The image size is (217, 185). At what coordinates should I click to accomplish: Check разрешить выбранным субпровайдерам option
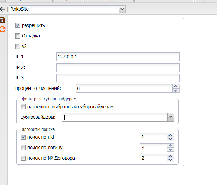pos(23,107)
